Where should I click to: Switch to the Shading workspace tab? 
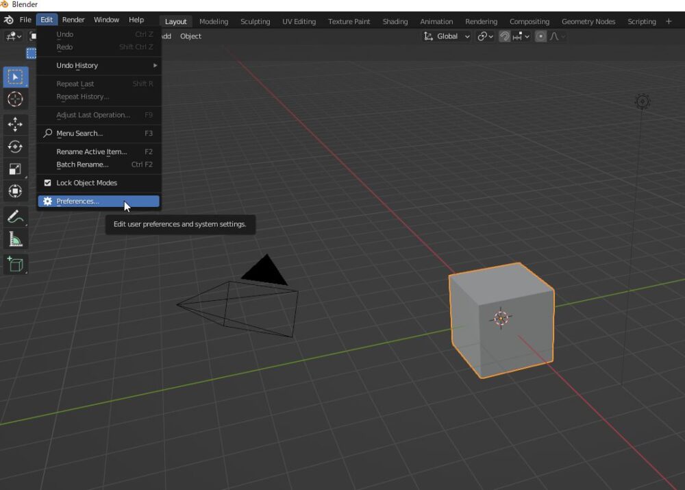pos(395,21)
